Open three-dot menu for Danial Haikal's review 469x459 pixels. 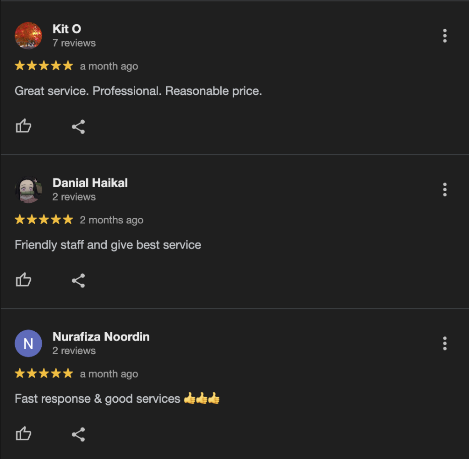pos(445,190)
